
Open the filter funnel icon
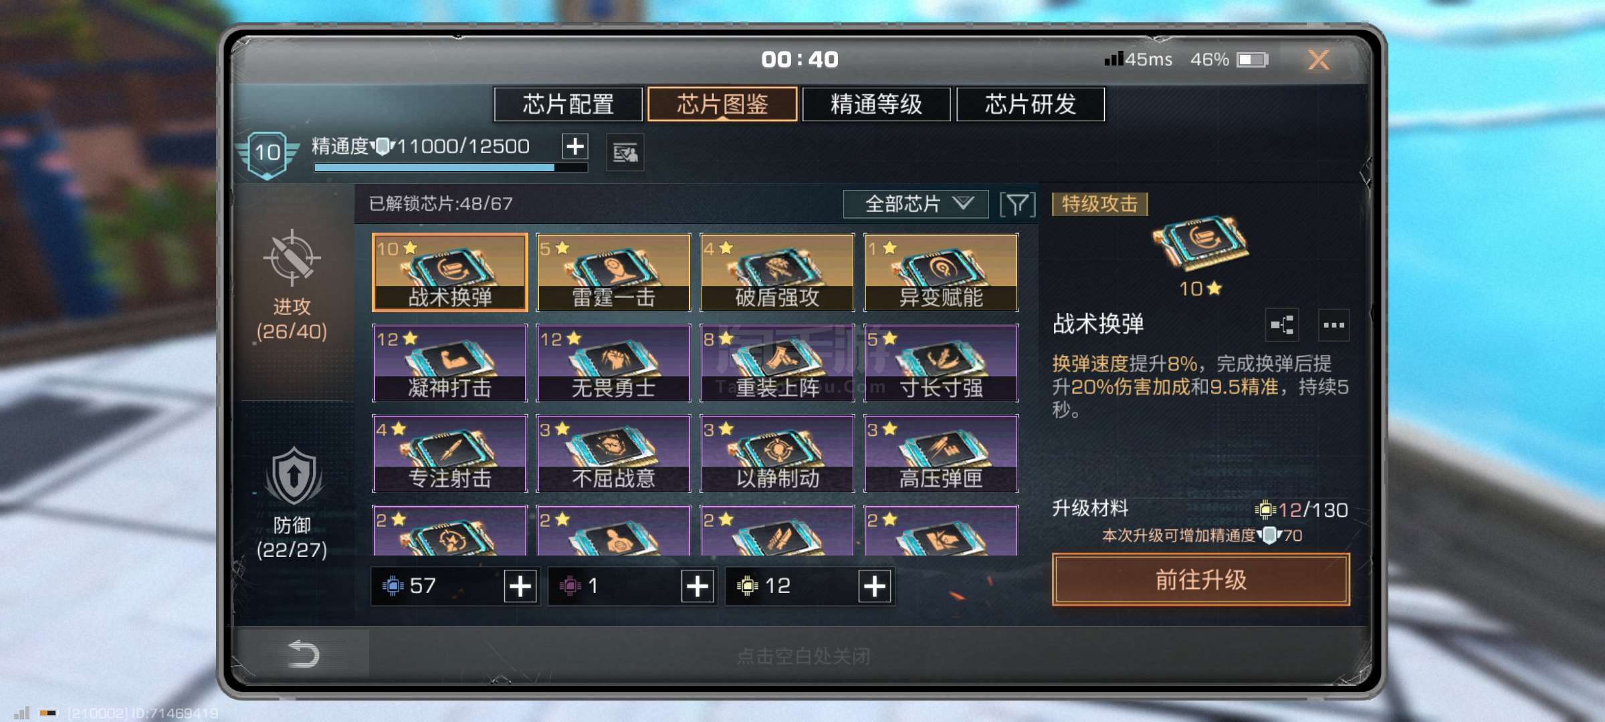[1017, 205]
